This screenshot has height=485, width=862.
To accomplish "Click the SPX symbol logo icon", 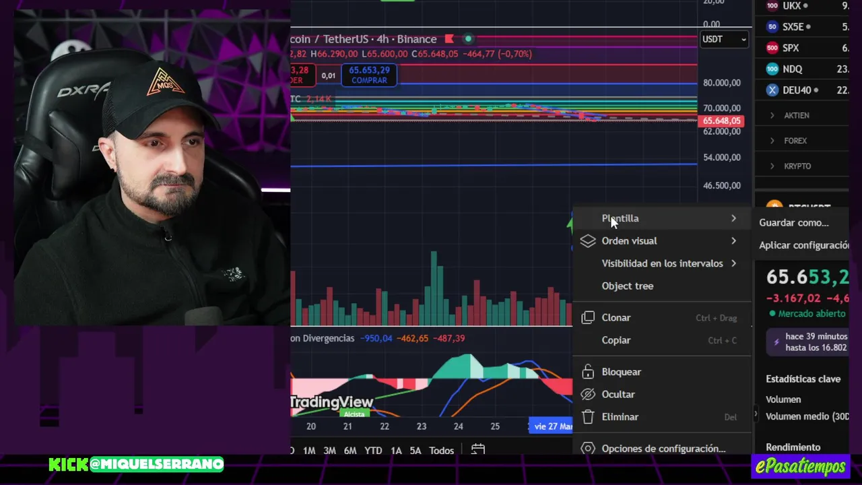I will pos(772,48).
